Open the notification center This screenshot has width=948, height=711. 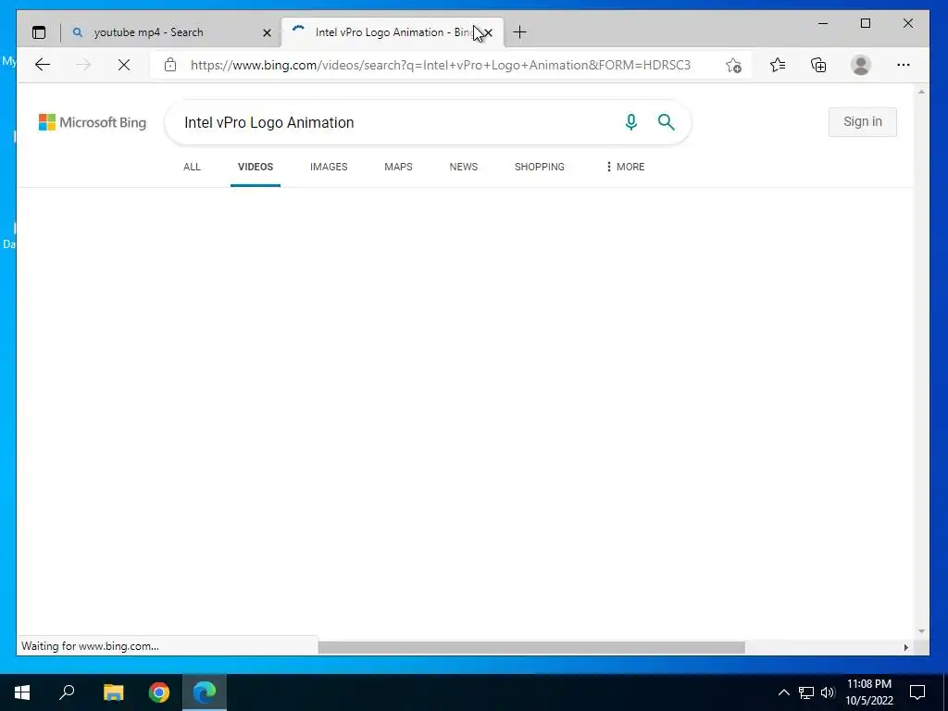pos(917,692)
